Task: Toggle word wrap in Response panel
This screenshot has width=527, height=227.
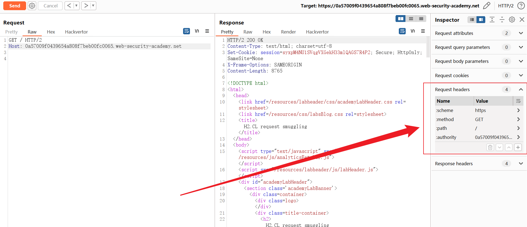Action: 402,31
